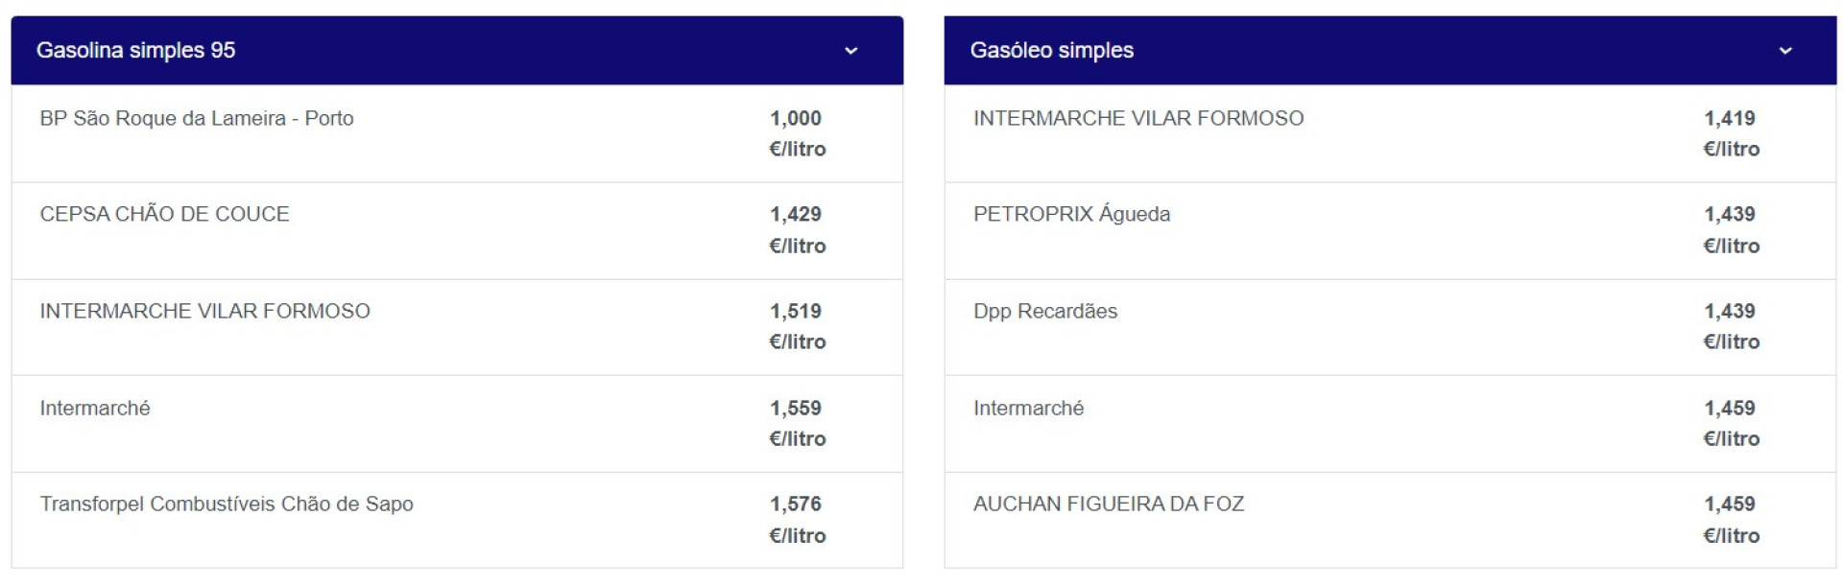Click the 1,429 €/litro price
Screen dimensions: 1843x587
pos(797,229)
